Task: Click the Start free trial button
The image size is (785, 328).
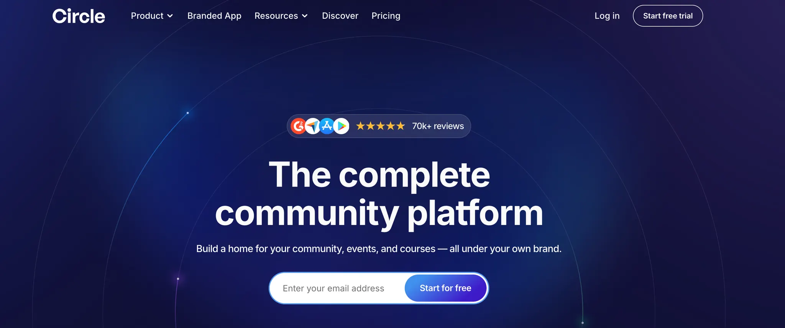Action: pos(668,16)
